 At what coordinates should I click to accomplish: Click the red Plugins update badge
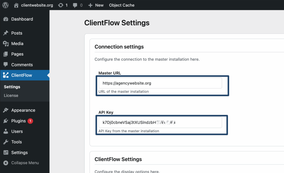click(30, 121)
